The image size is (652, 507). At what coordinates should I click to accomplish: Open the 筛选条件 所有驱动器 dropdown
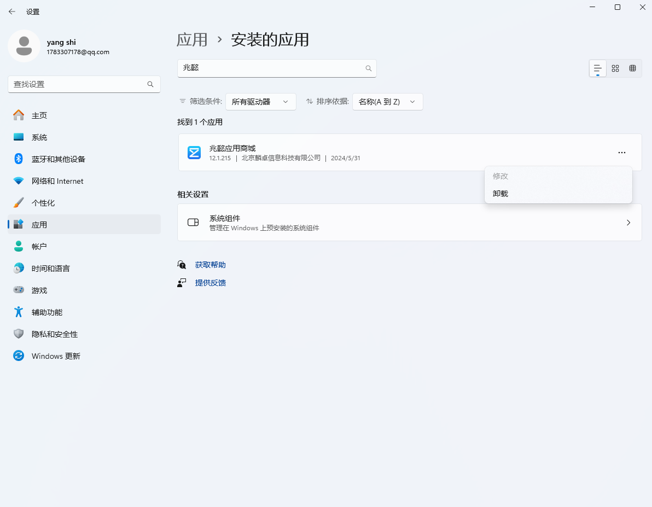click(x=260, y=102)
